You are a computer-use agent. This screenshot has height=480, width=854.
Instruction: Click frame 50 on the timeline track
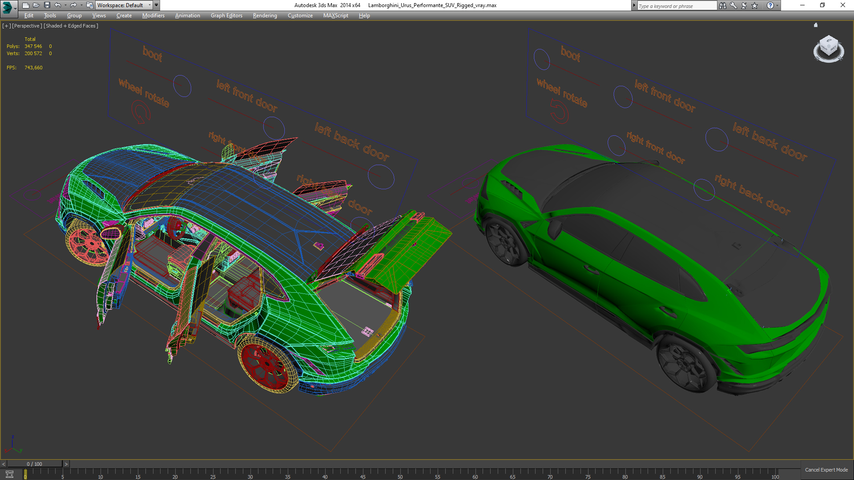pyautogui.click(x=400, y=474)
